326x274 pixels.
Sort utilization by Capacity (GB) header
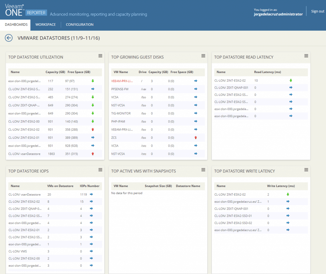point(55,72)
